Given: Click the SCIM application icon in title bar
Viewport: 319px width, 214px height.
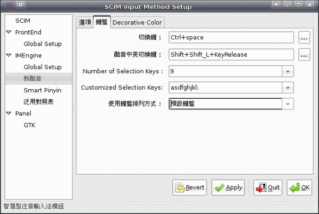Looking at the screenshot, I should pos(10,6).
